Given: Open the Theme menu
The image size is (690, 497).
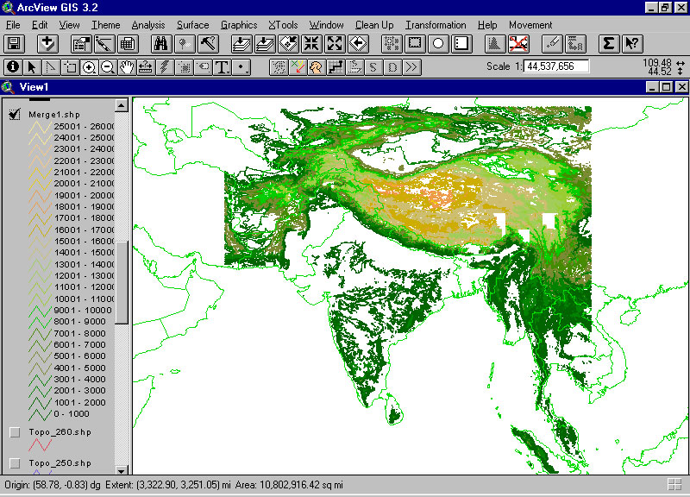Looking at the screenshot, I should [x=106, y=25].
